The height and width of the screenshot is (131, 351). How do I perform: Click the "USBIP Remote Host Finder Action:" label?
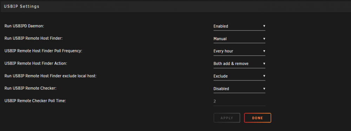click(x=36, y=63)
